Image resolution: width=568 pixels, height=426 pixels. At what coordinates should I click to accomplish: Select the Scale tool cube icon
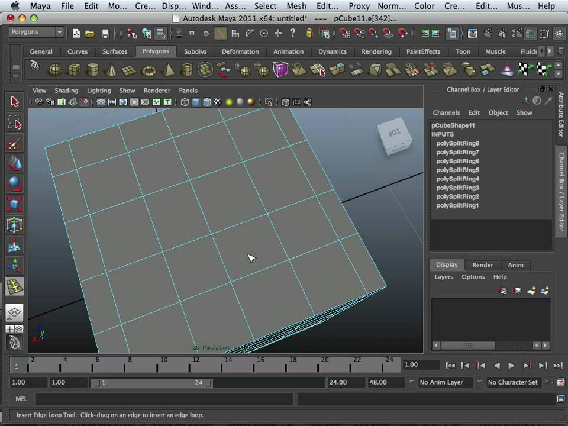(x=14, y=204)
